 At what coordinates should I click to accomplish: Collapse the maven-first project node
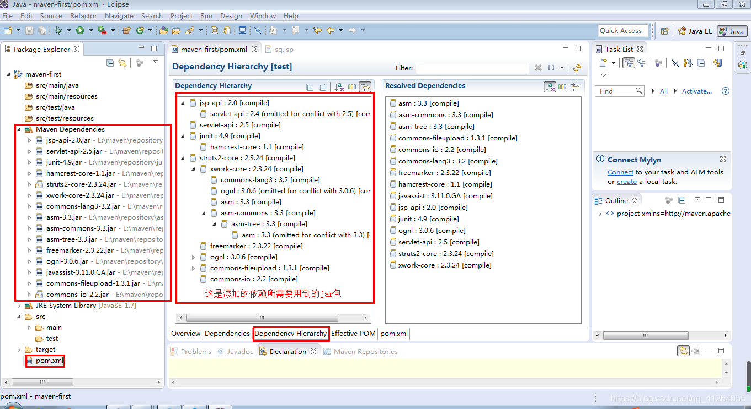8,74
